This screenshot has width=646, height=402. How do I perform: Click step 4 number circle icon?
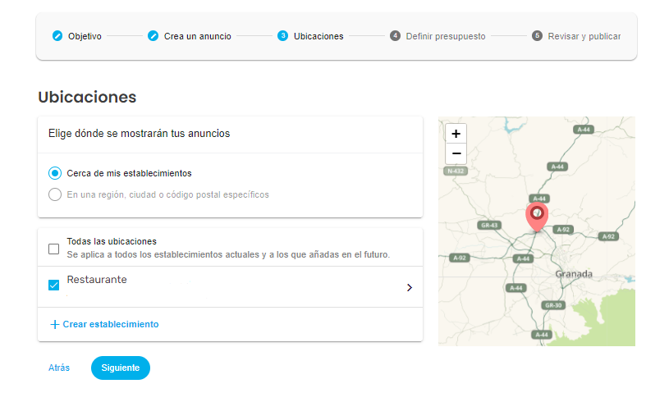point(395,36)
